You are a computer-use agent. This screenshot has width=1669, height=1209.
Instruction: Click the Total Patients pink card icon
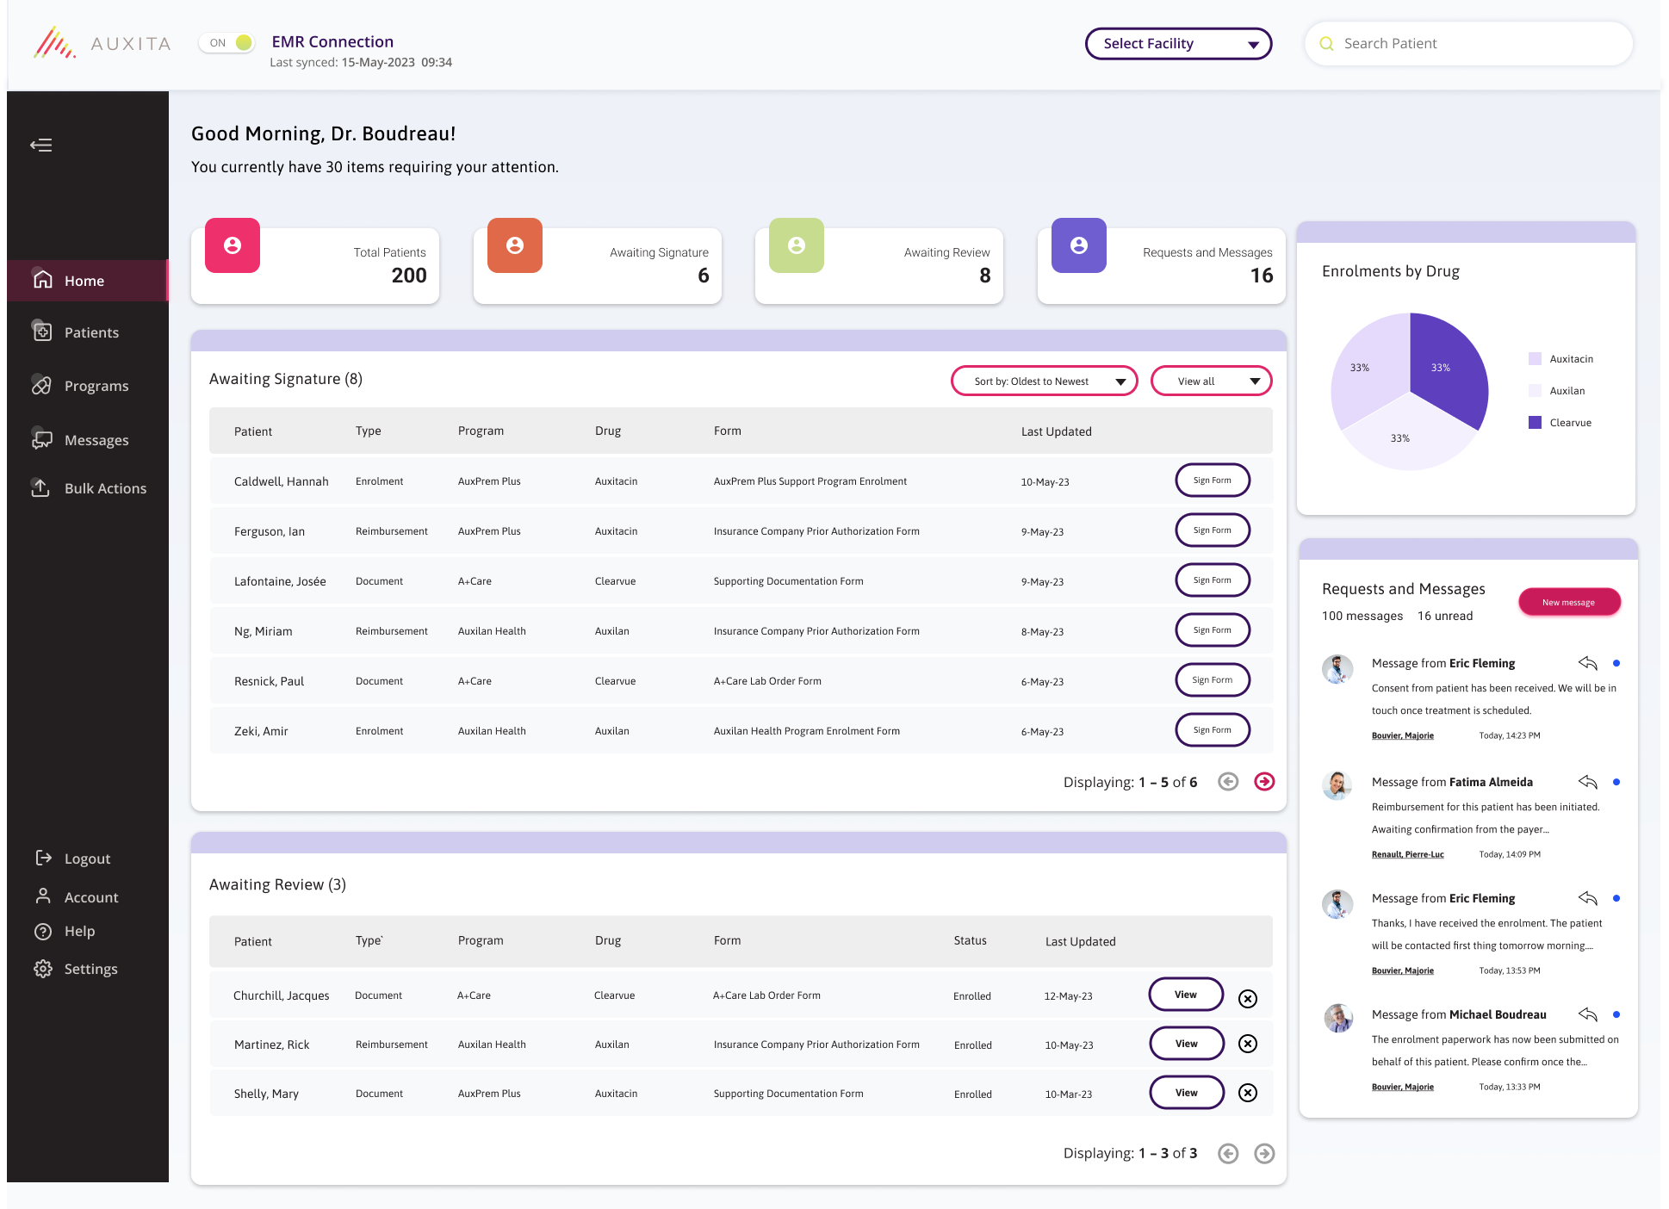click(x=233, y=245)
